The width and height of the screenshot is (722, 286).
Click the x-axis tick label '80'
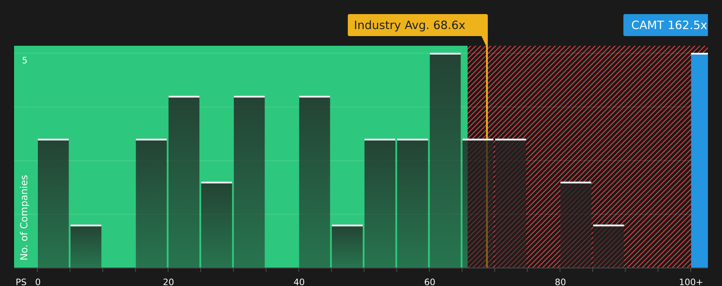(560, 282)
